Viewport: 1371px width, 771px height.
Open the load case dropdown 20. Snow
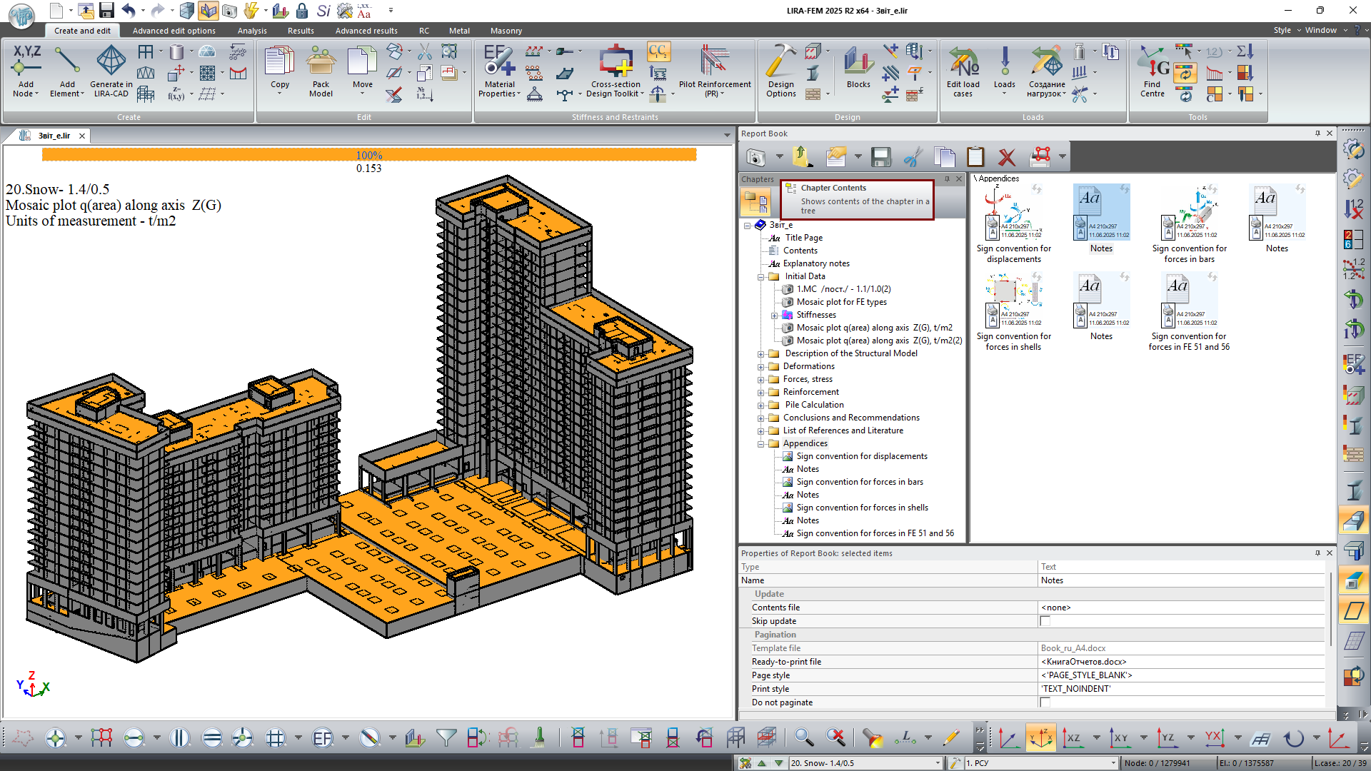938,763
